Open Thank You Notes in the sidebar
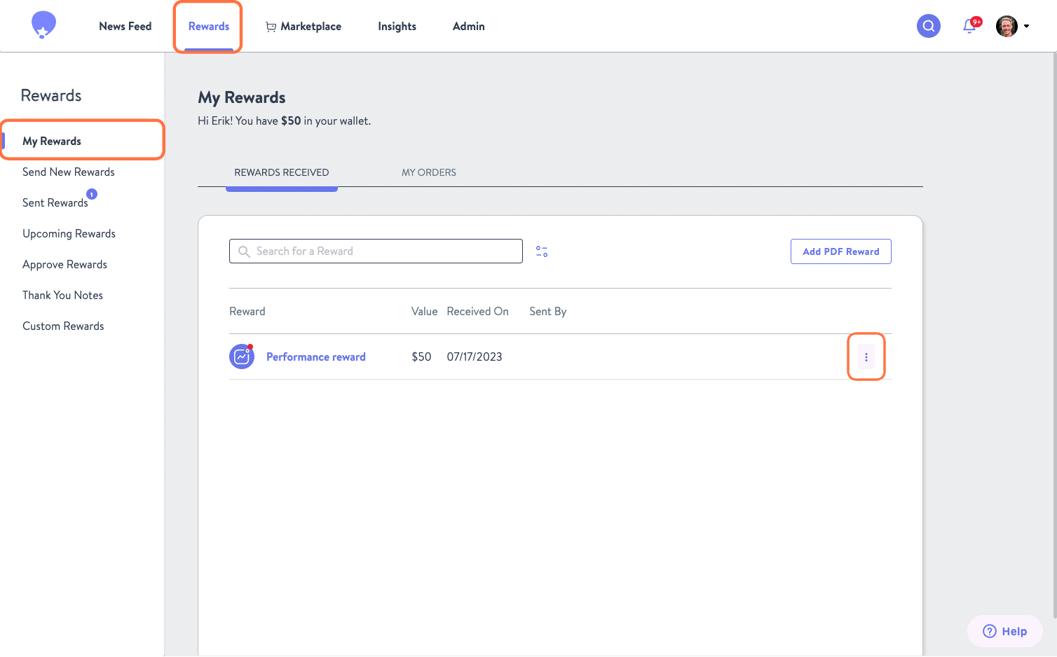1057x657 pixels. click(62, 295)
